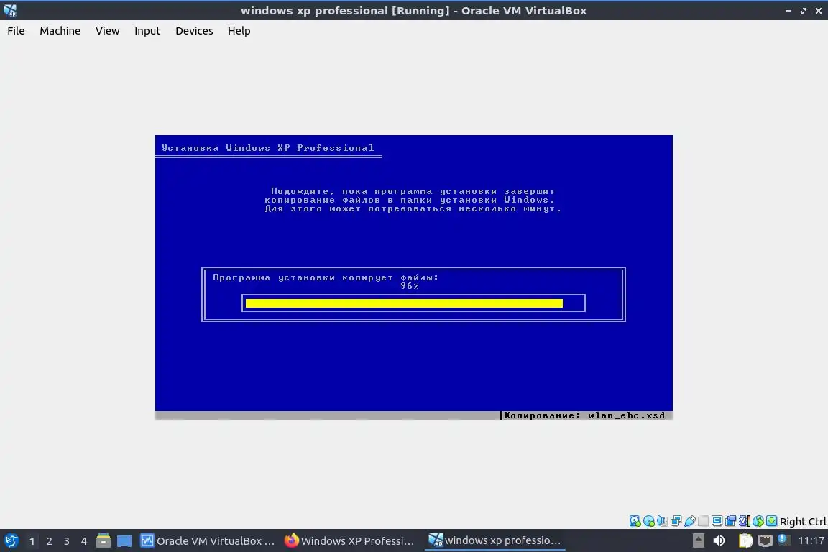This screenshot has height=552, width=828.
Task: Open the bird-logo application menu in taskbar
Action: click(11, 541)
